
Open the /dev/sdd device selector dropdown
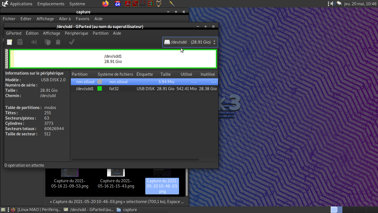[x=190, y=42]
